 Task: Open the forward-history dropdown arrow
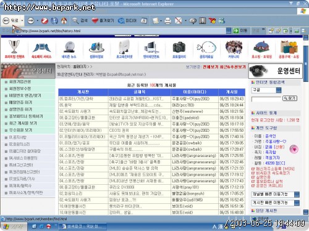click(x=37, y=20)
